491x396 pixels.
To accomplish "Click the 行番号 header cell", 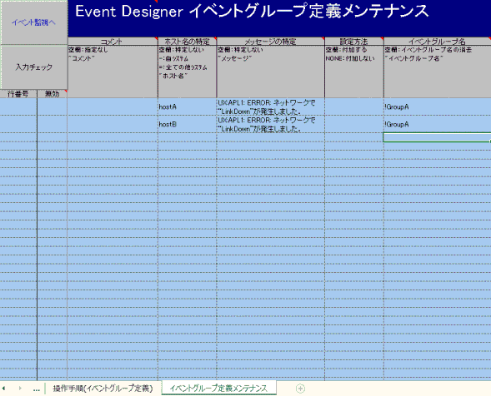I will (18, 94).
